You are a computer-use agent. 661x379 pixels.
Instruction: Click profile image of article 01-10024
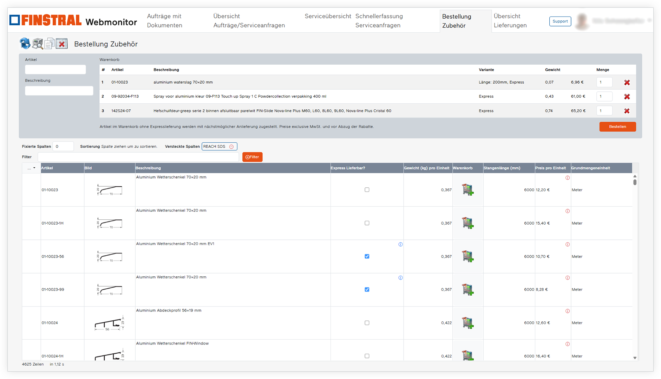coord(110,323)
